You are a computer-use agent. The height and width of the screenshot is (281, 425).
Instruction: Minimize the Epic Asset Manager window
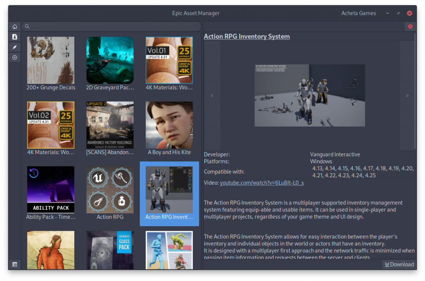pos(387,13)
